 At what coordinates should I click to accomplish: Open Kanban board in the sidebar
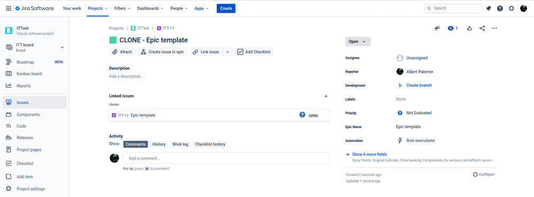click(x=35, y=74)
